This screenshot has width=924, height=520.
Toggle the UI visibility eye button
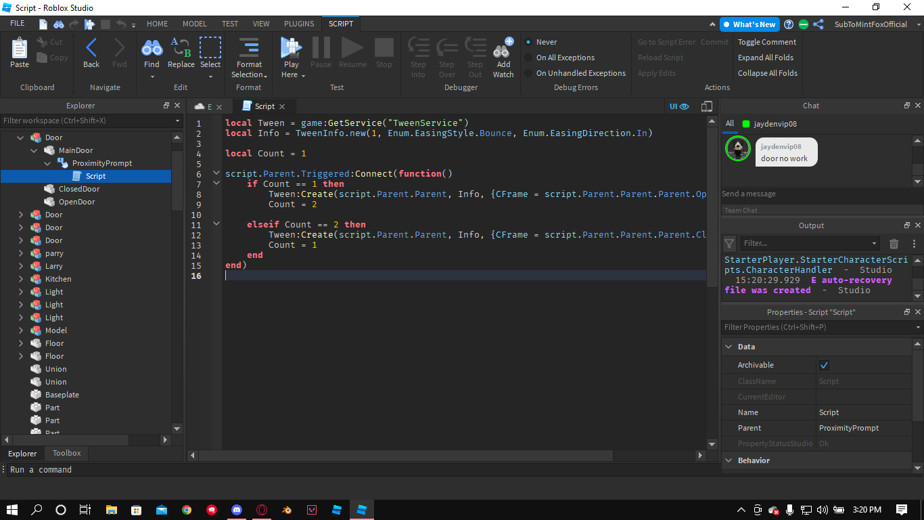679,106
